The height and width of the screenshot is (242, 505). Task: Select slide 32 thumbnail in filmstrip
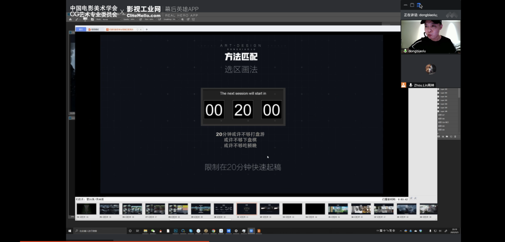[269, 209]
